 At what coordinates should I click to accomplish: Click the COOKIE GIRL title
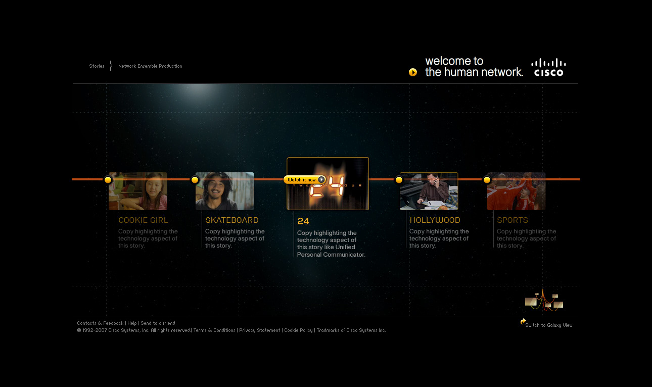143,220
